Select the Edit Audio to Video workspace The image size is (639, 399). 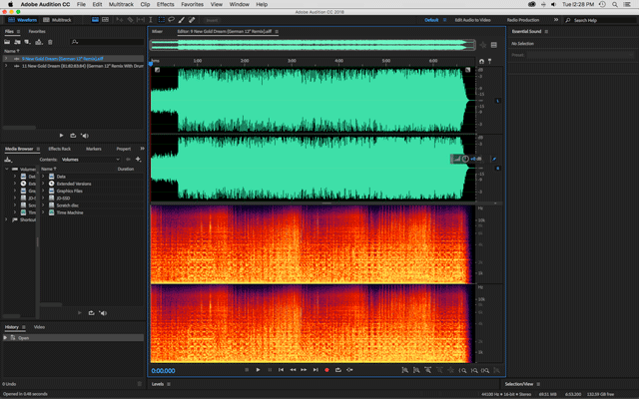coord(474,20)
